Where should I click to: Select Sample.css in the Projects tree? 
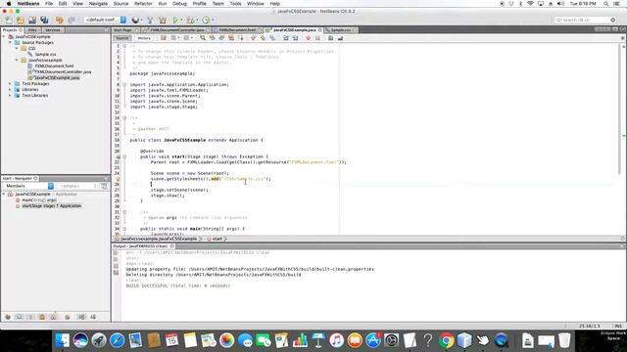45,55
